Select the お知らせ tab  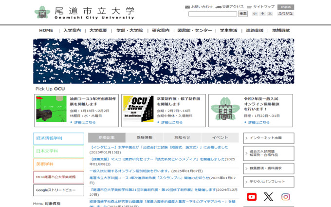(182, 137)
